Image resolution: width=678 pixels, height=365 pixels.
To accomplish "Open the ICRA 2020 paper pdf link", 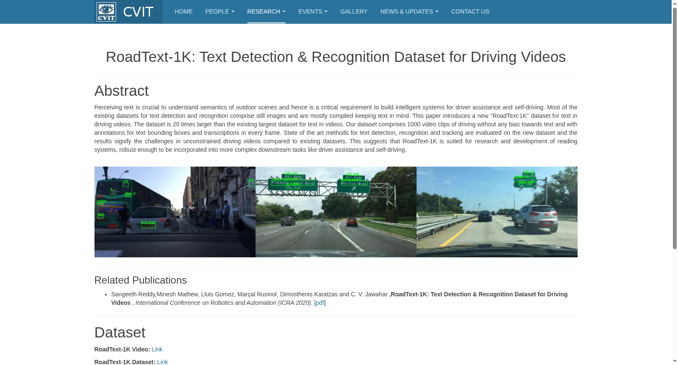I will click(x=320, y=303).
